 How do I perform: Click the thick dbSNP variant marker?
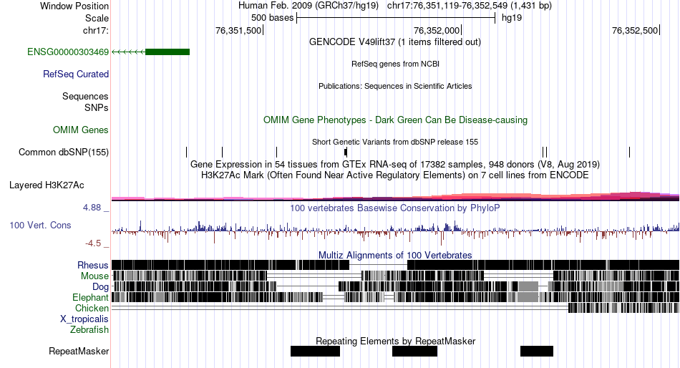(346, 152)
